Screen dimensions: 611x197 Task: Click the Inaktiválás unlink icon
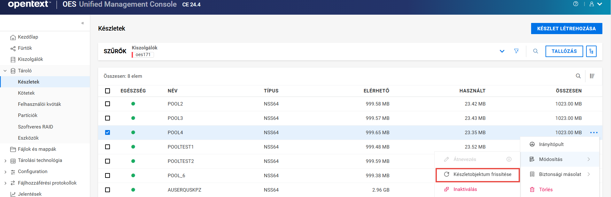[x=446, y=189]
